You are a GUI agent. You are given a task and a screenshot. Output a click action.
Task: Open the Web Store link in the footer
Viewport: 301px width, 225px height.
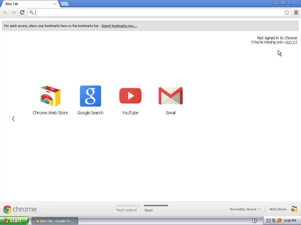(x=278, y=209)
